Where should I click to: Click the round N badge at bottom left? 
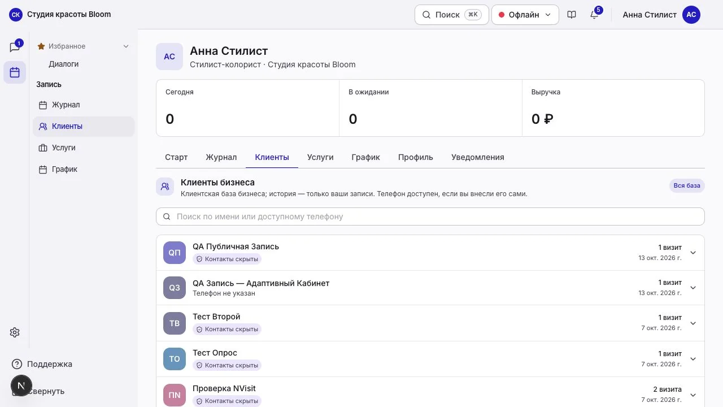[21, 386]
